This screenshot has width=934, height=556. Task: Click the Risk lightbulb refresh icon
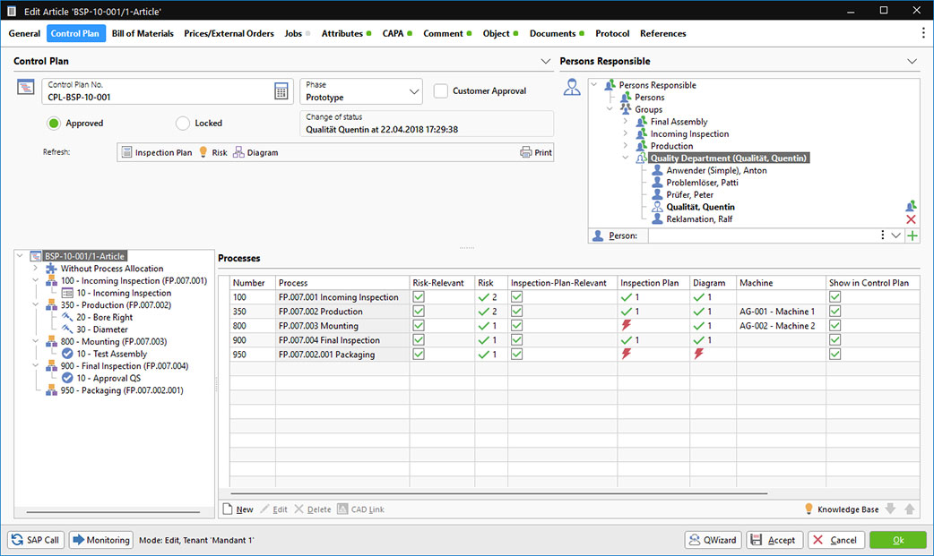coord(203,153)
